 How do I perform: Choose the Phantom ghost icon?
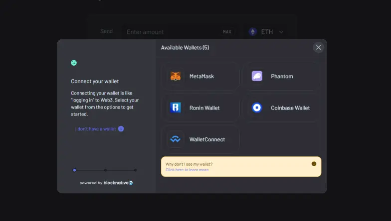click(257, 76)
